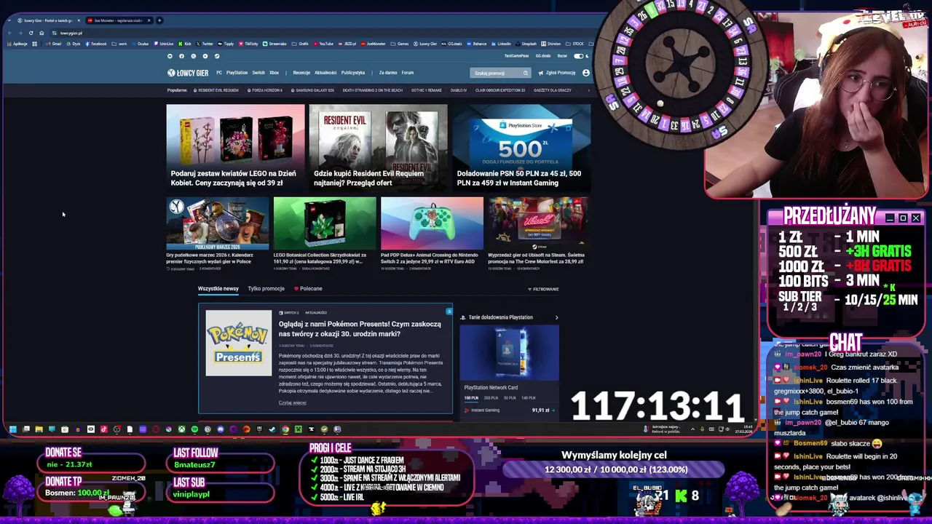Click the PlayStation Network Card image

(x=509, y=352)
